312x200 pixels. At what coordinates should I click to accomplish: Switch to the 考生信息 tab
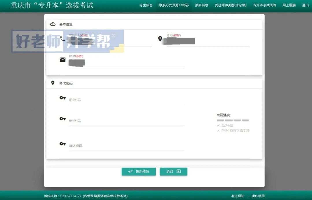(x=146, y=5)
